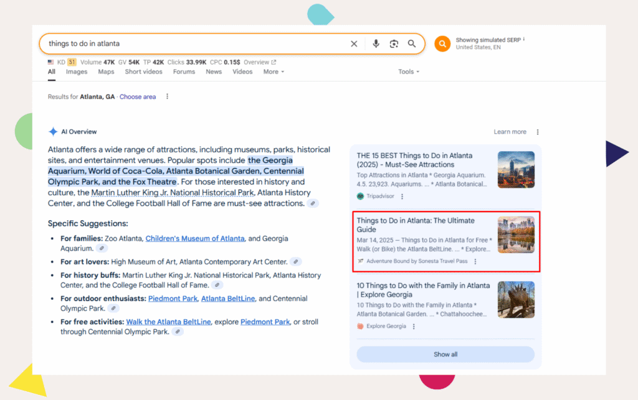This screenshot has height=400, width=638.
Task: Open source link icon in For families bullet
Action: (102, 248)
